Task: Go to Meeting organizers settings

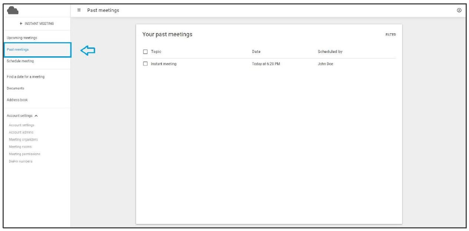Action: tap(23, 140)
